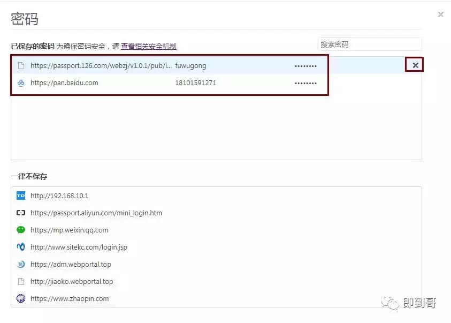The width and height of the screenshot is (451, 323).
Task: Select the http://192.168.10.1 never-save entry
Action: coord(59,196)
